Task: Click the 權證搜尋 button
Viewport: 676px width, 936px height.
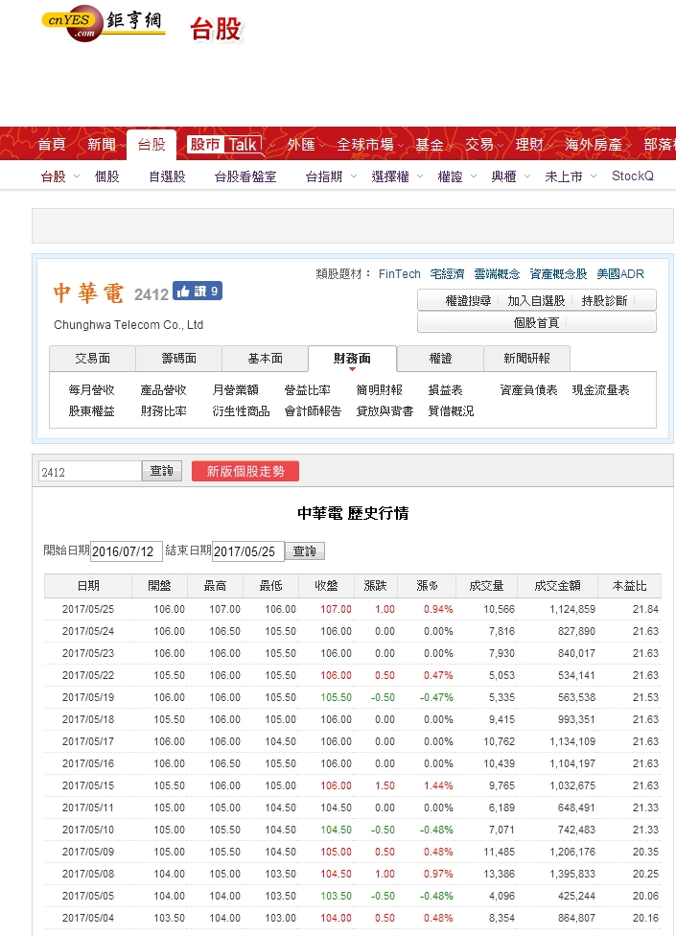Action: [468, 300]
